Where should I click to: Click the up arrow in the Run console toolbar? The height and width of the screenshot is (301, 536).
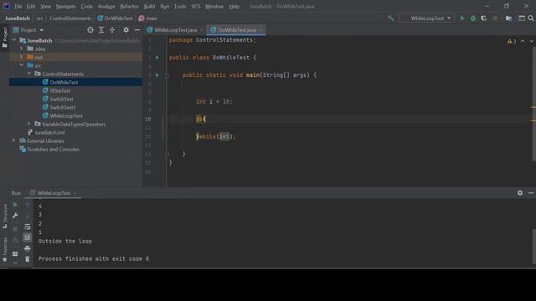(x=28, y=205)
